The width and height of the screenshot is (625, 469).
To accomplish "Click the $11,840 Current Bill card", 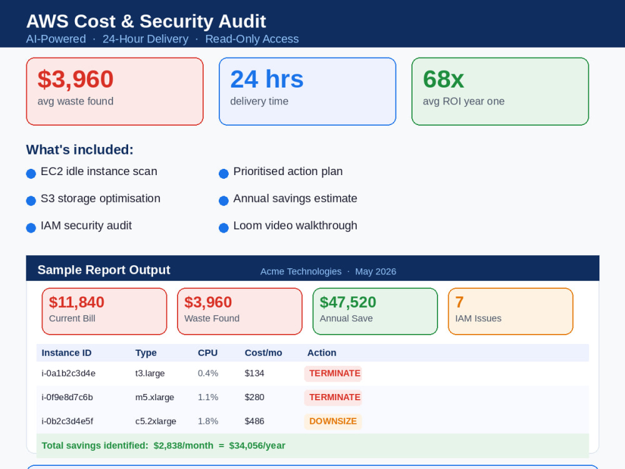I will click(104, 311).
